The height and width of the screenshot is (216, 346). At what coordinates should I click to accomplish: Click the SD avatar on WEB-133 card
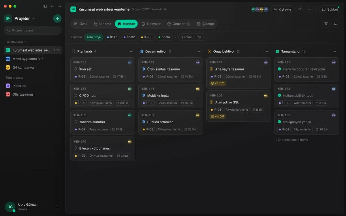pyautogui.click(x=334, y=89)
